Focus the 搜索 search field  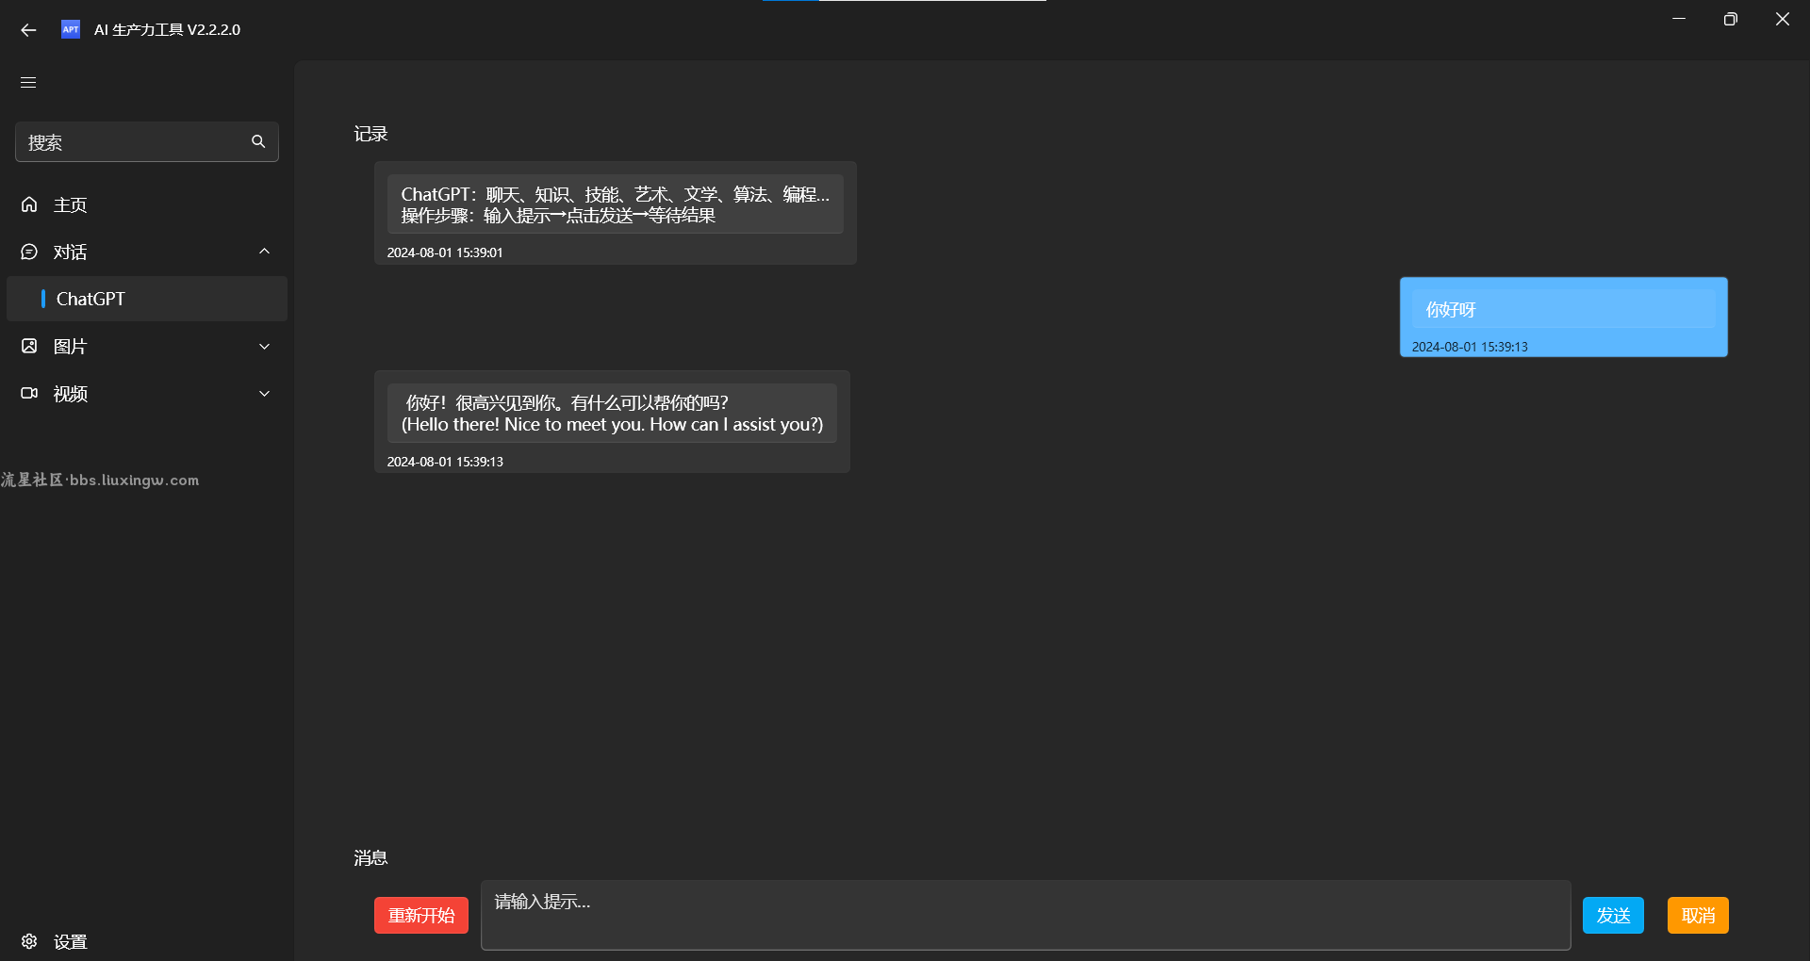(x=147, y=141)
